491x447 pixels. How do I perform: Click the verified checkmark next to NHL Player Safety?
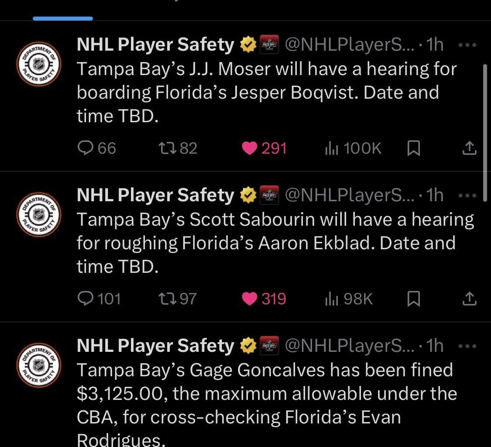pos(248,44)
